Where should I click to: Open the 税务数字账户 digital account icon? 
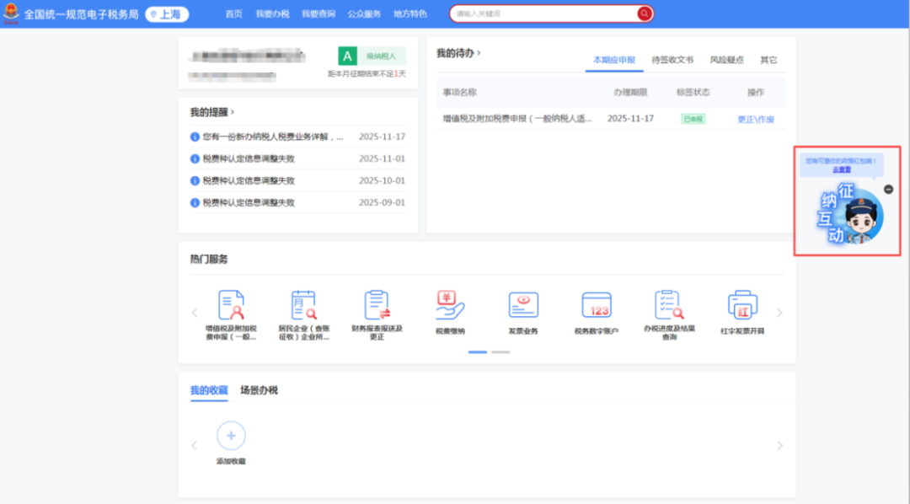tap(596, 305)
